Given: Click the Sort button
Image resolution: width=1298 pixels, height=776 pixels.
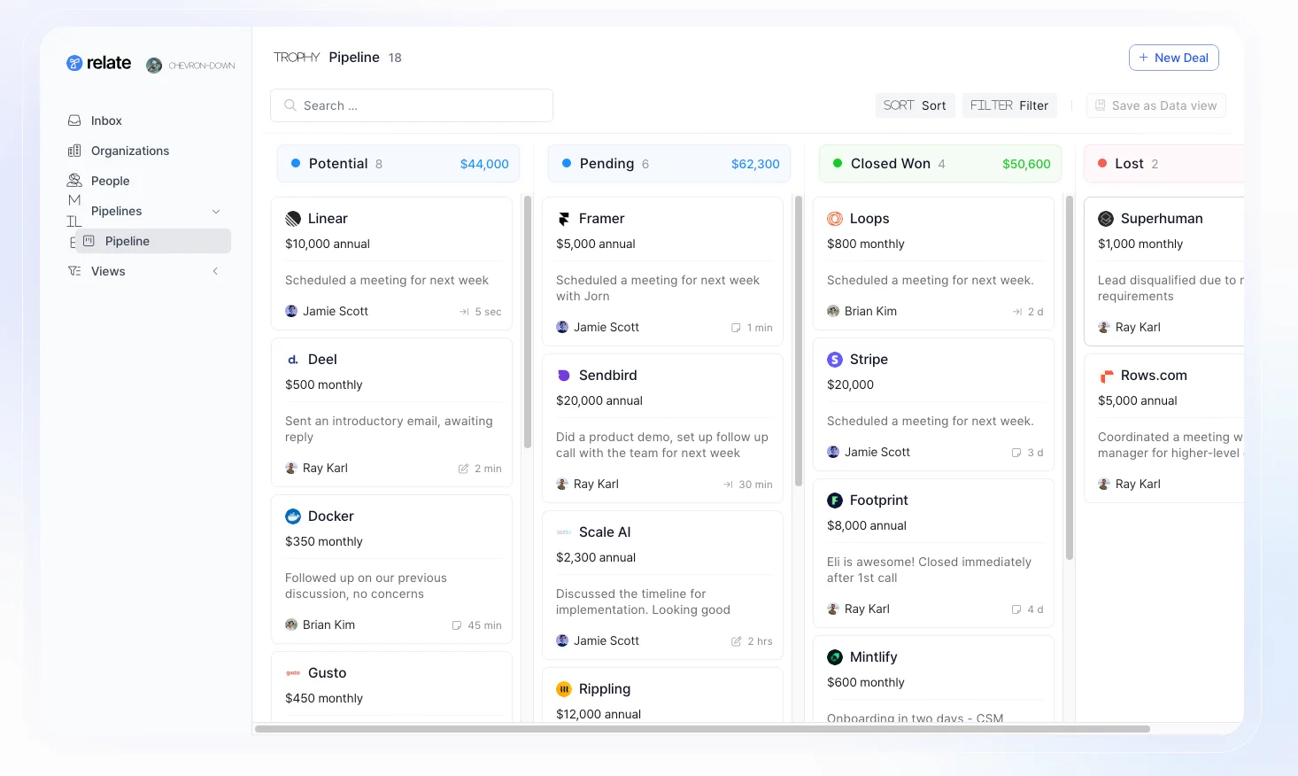Looking at the screenshot, I should [915, 105].
